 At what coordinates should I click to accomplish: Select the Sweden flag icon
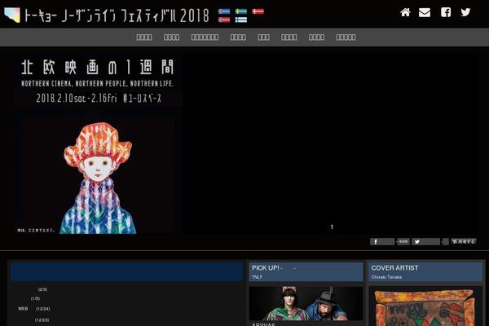[x=240, y=11]
